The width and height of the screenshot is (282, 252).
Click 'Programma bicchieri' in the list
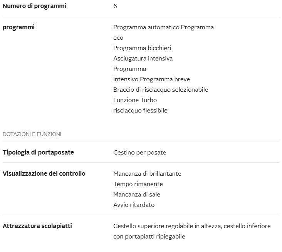pos(142,48)
